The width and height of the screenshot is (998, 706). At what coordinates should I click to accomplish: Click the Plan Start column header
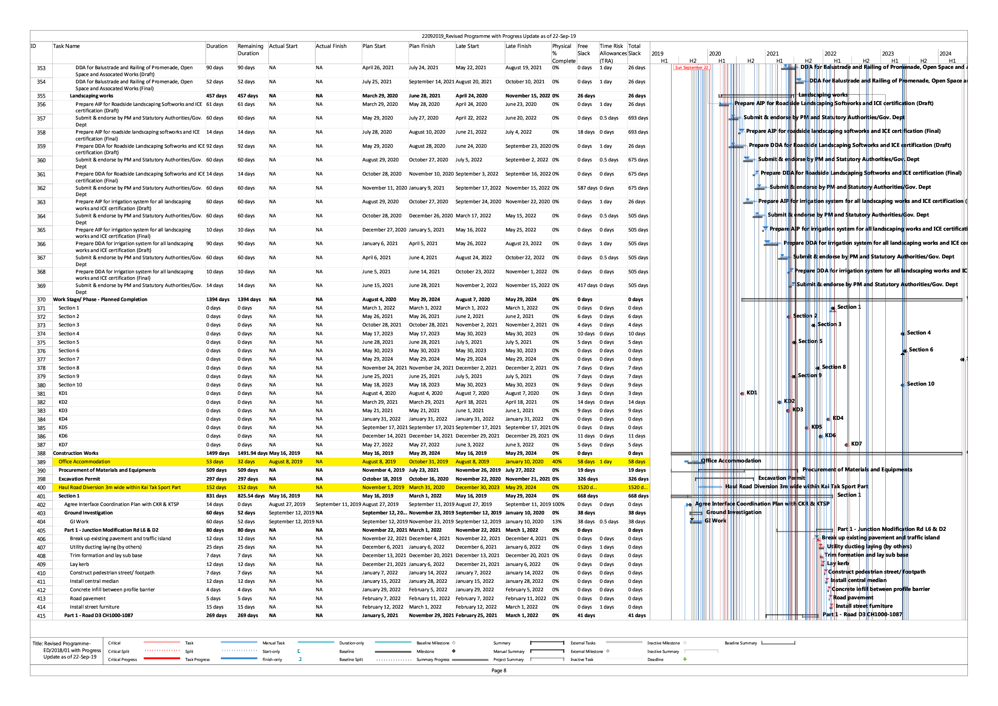[374, 46]
